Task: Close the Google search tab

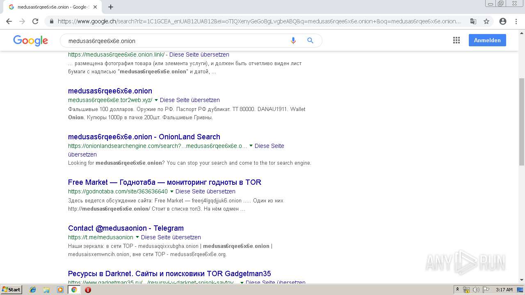Action: pos(96,7)
